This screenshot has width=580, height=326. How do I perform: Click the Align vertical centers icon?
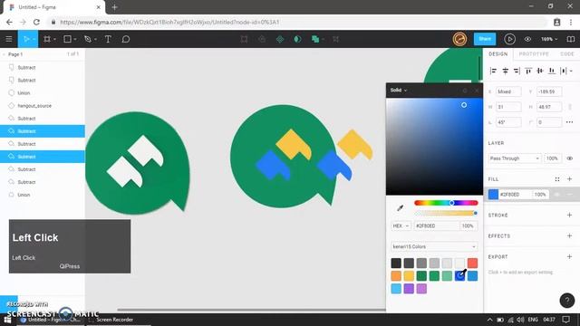point(540,71)
